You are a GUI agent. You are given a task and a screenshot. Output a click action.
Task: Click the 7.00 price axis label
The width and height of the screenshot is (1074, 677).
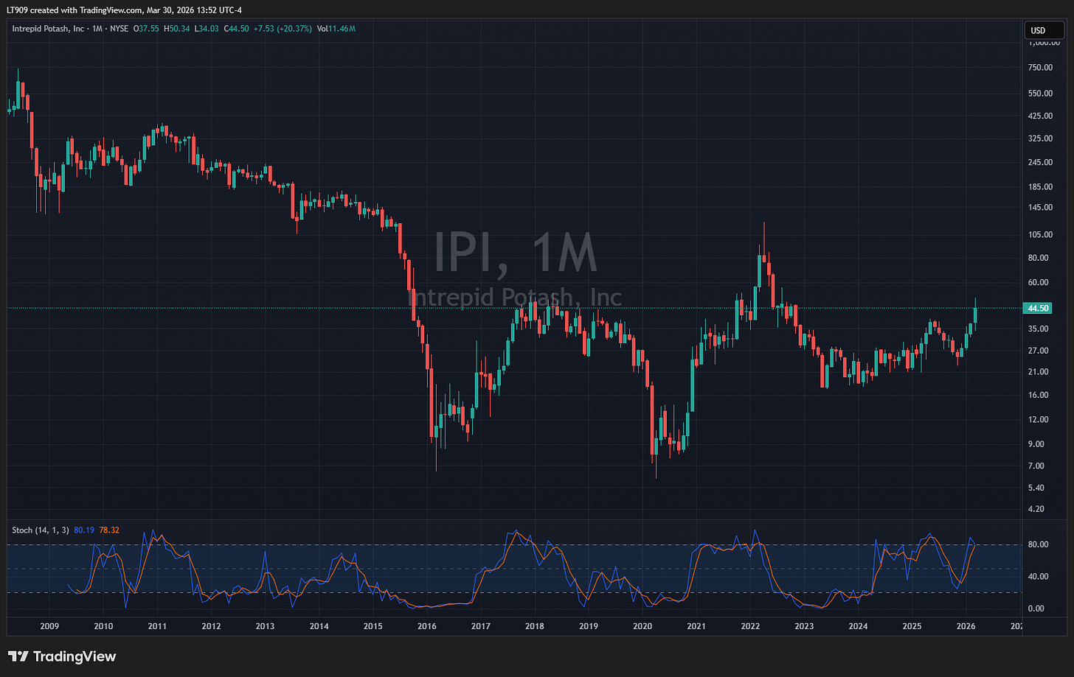click(1036, 466)
